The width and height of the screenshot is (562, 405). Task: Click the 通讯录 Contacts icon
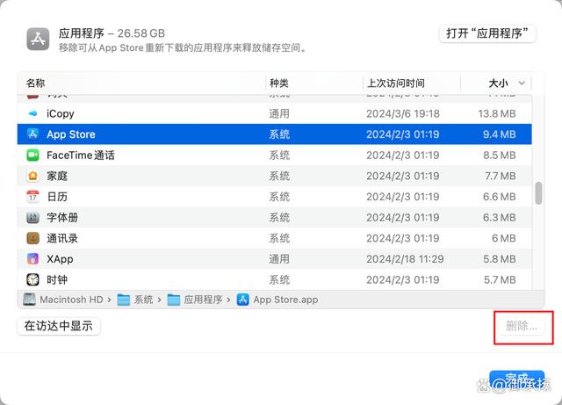coord(32,238)
